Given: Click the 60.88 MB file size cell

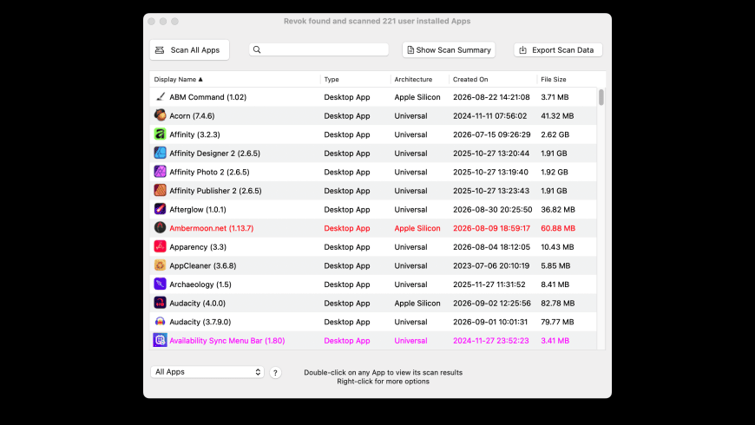Looking at the screenshot, I should pyautogui.click(x=558, y=228).
